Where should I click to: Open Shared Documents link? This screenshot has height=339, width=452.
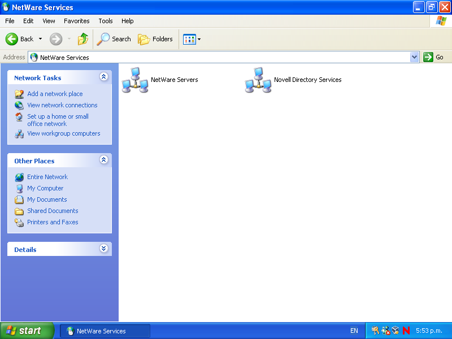coord(53,211)
